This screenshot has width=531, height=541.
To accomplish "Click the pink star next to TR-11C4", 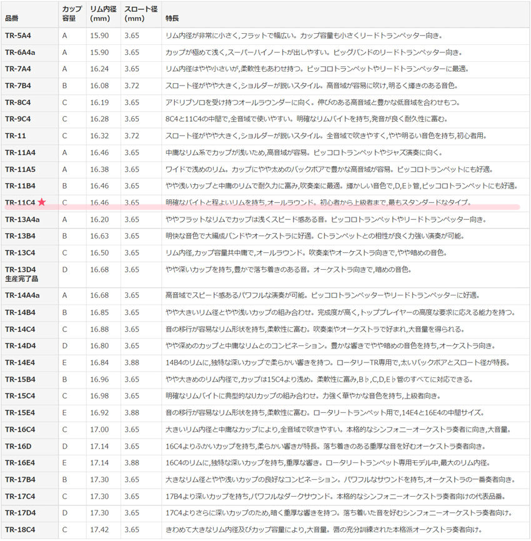I will (x=42, y=202).
